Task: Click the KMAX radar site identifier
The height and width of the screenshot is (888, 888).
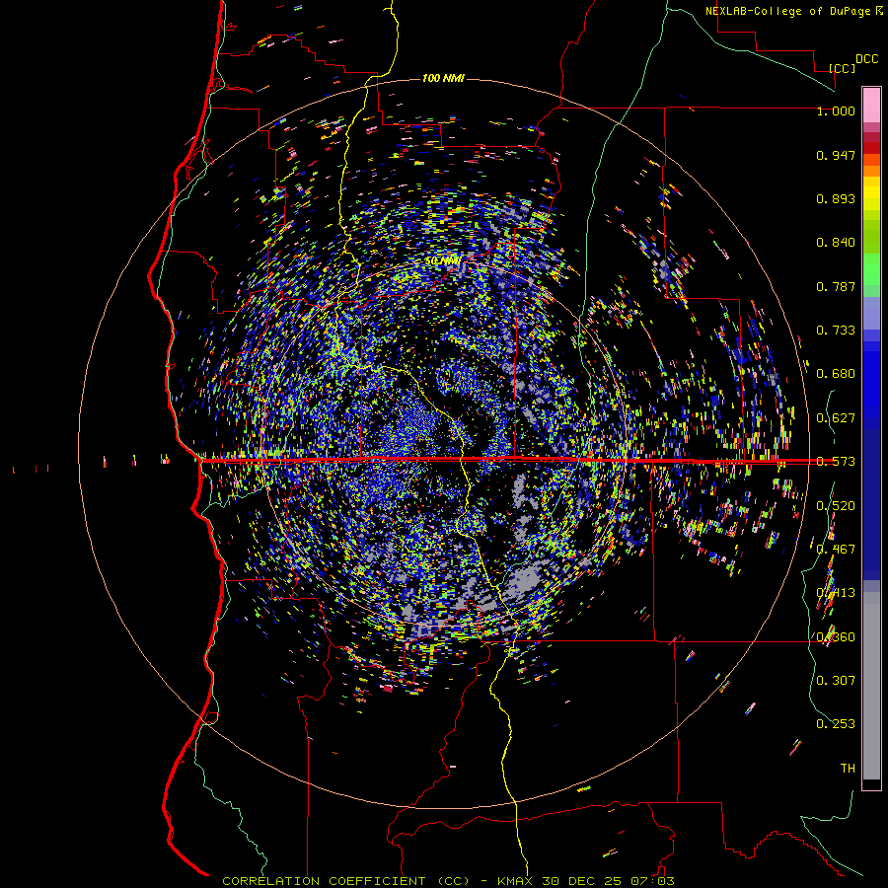Action: 515,881
